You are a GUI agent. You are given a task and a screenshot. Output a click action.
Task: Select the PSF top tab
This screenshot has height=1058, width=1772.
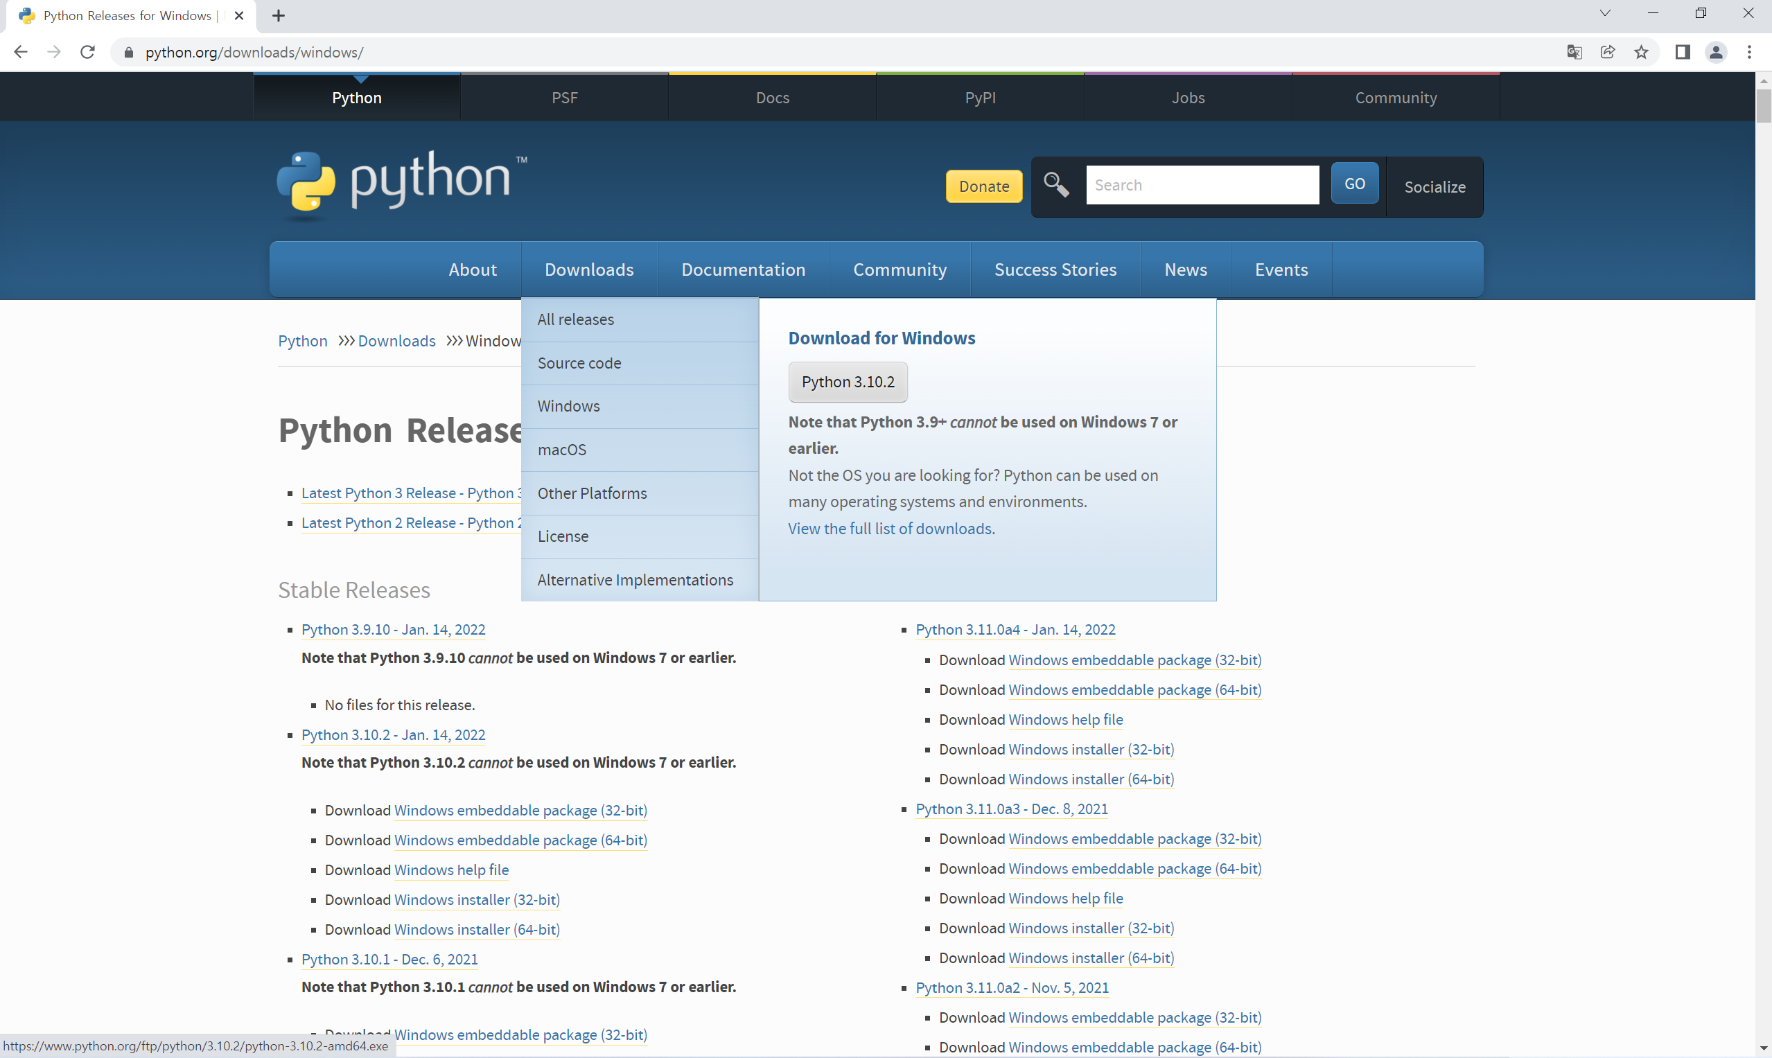(565, 98)
